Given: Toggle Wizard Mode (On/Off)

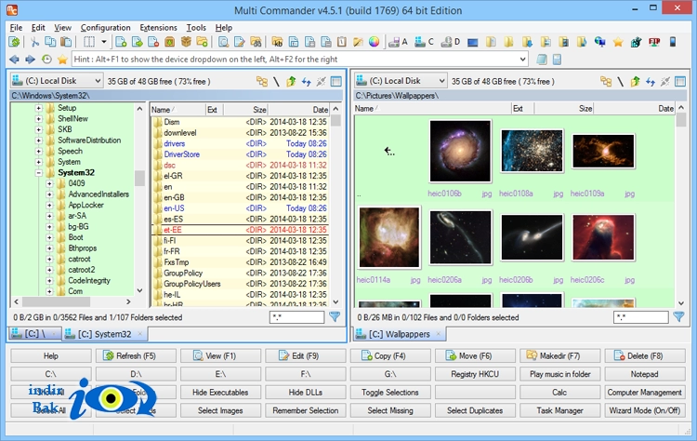Looking at the screenshot, I should tap(645, 410).
